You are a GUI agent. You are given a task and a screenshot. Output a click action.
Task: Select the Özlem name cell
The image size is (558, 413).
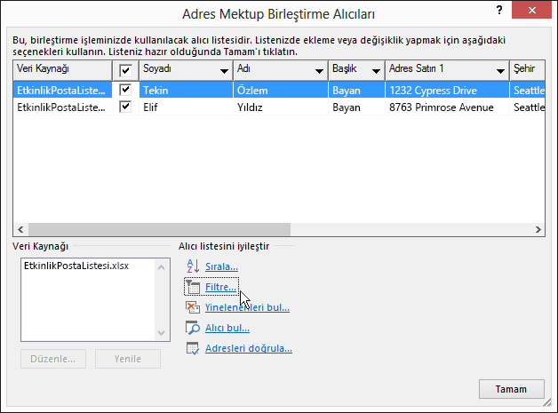pos(281,91)
